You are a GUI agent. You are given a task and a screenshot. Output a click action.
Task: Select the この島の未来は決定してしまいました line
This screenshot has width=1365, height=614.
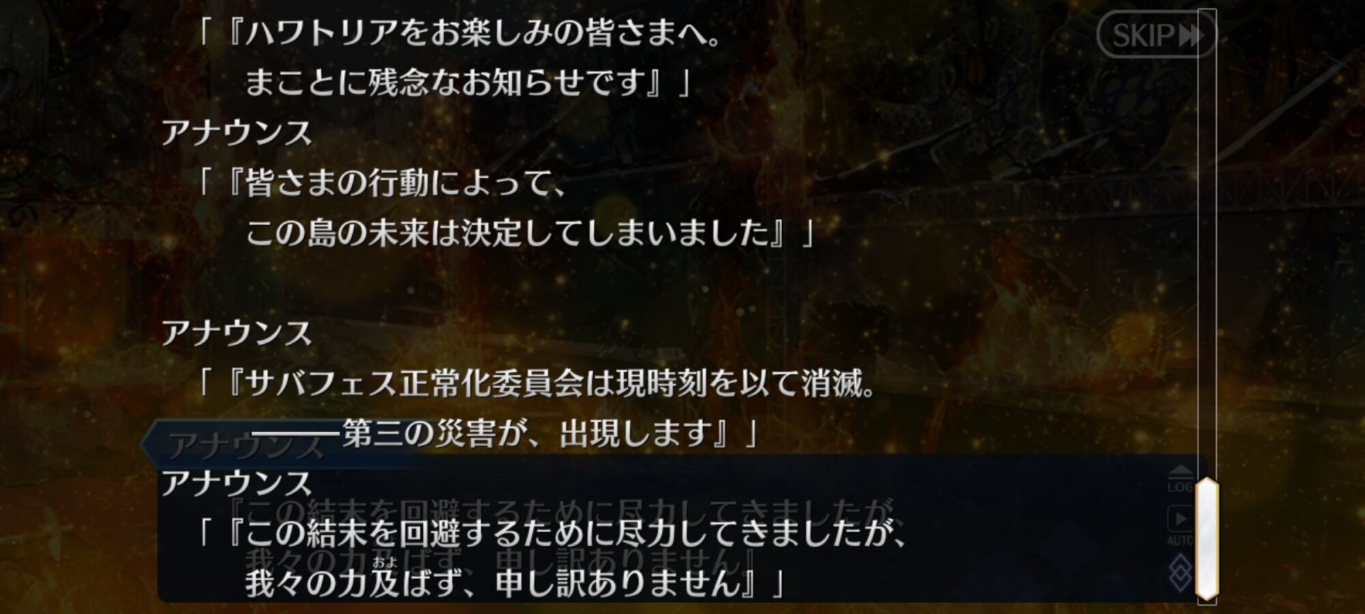point(530,233)
